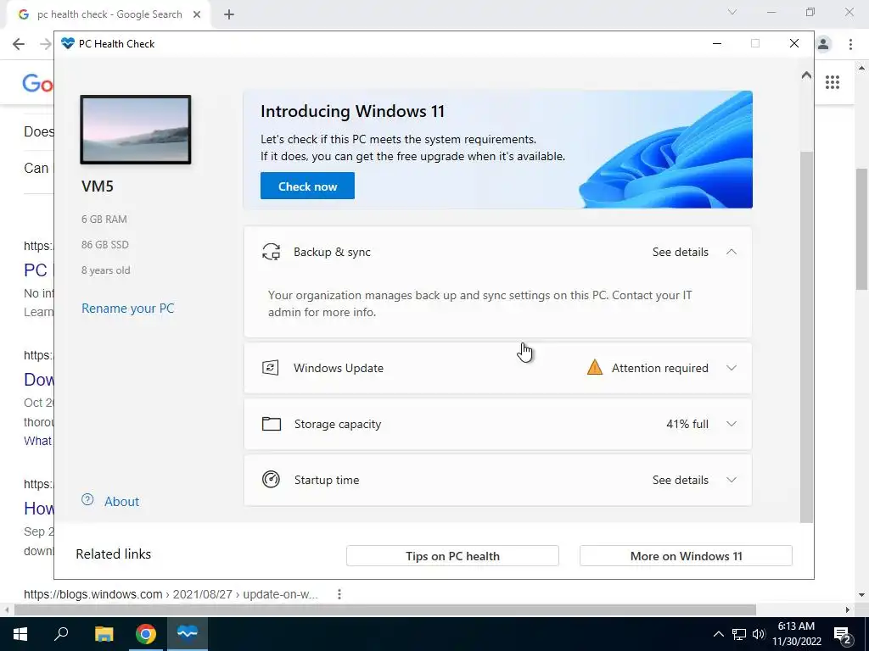This screenshot has width=869, height=651.
Task: Open the network tray icon
Action: click(x=739, y=634)
